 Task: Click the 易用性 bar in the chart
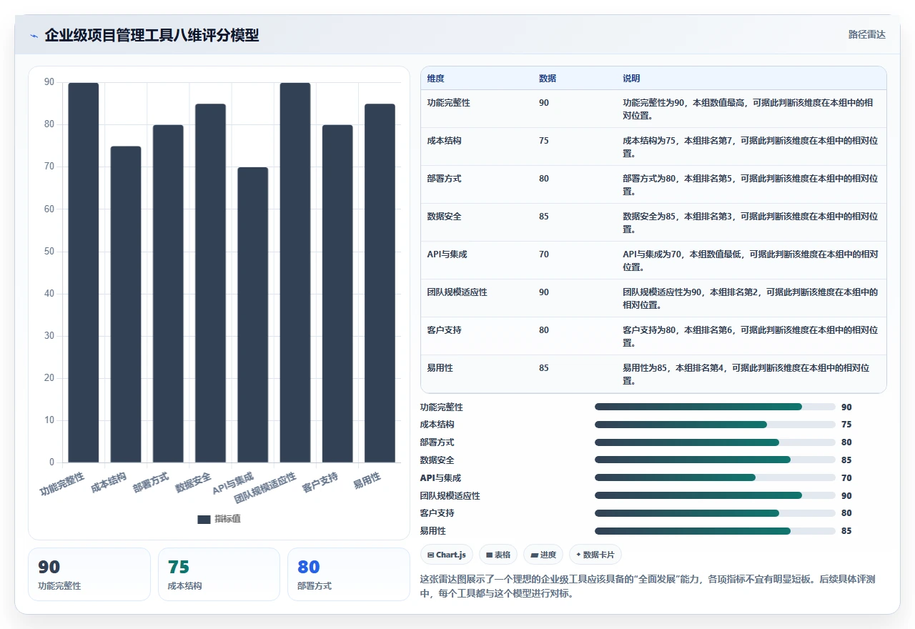point(380,283)
